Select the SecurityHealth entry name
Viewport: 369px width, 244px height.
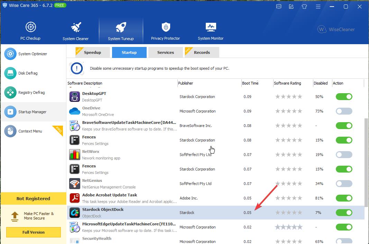click(97, 238)
